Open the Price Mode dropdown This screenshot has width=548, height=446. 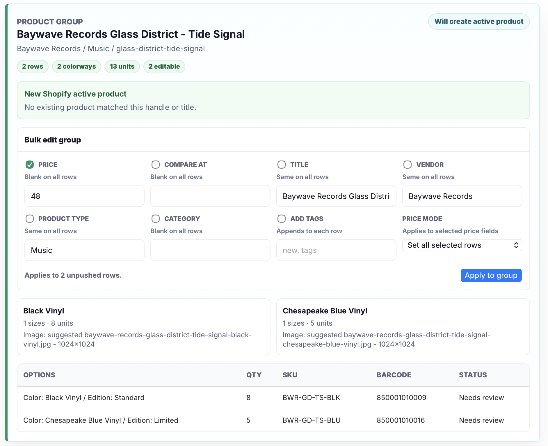(462, 245)
